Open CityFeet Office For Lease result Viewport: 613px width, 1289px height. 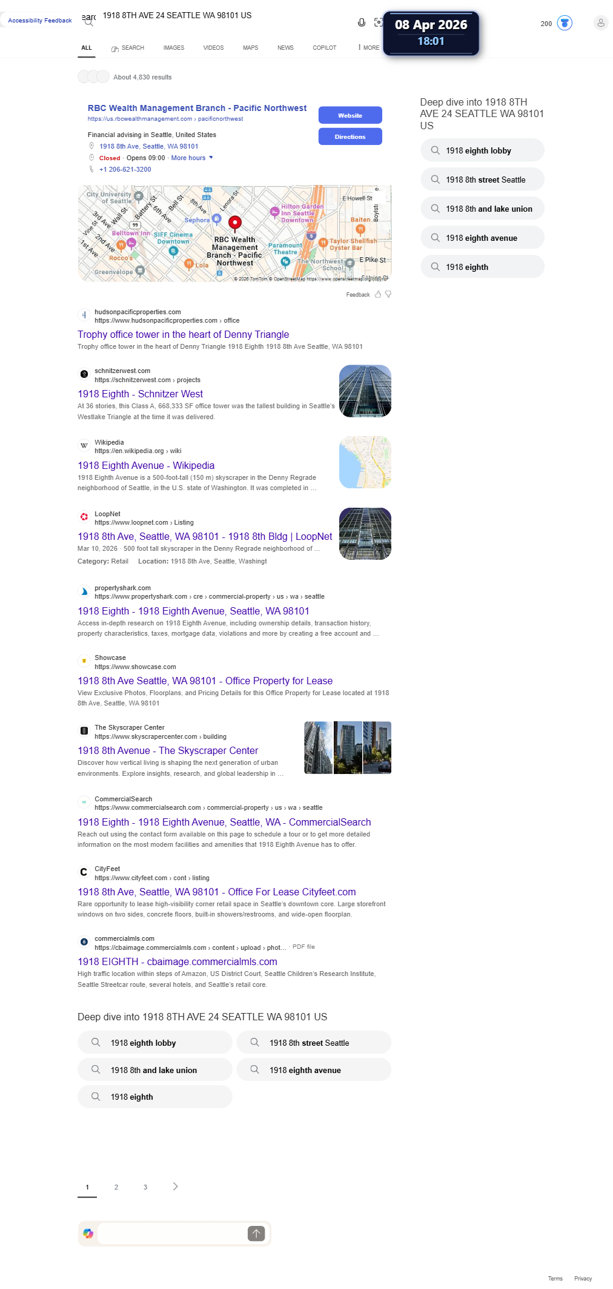click(x=217, y=892)
